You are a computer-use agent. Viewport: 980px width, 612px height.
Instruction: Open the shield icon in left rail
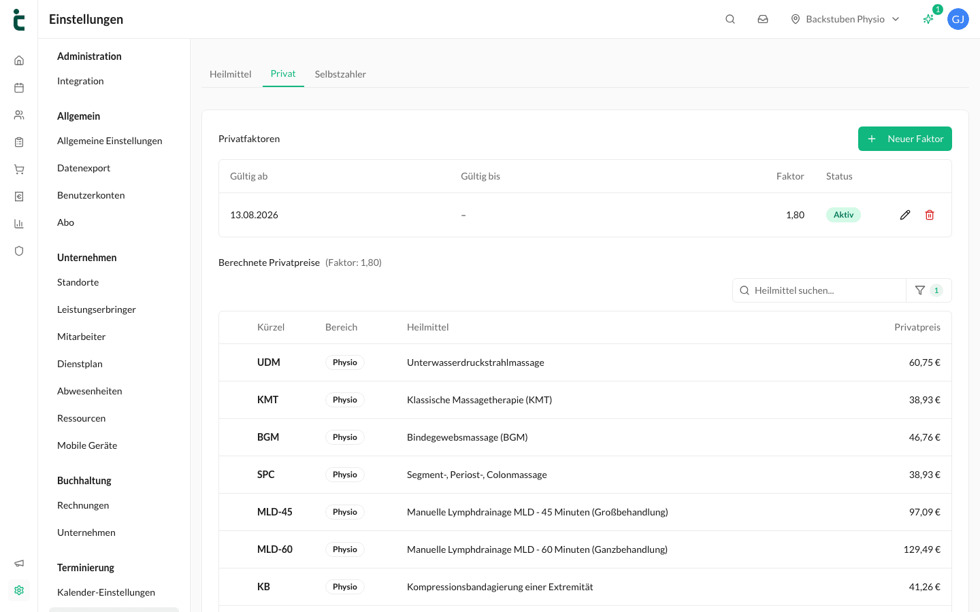click(19, 251)
